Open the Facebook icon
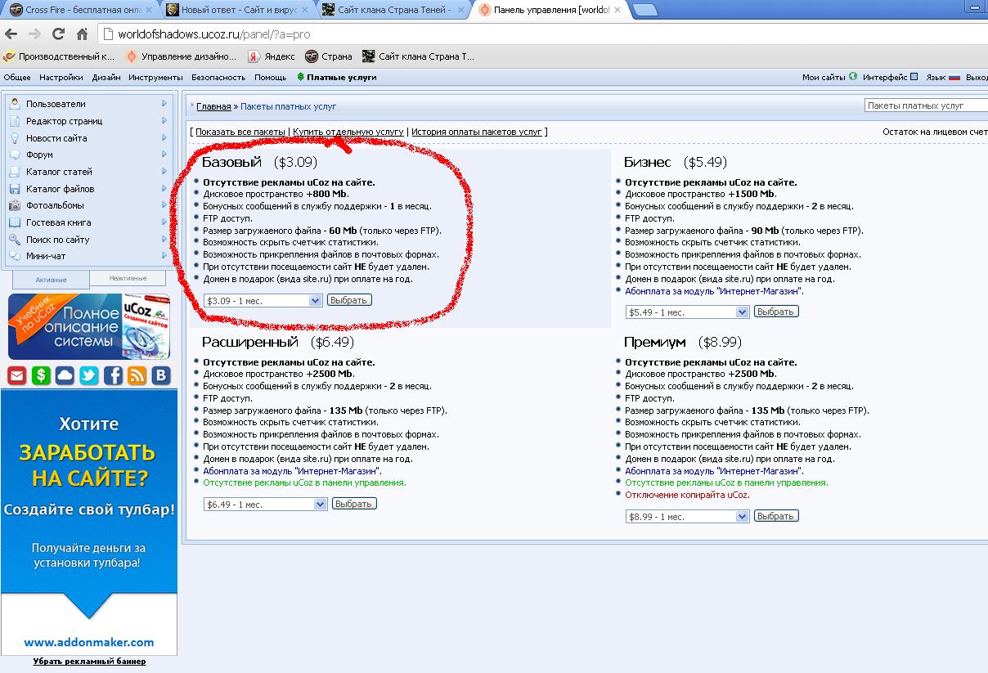 click(113, 375)
